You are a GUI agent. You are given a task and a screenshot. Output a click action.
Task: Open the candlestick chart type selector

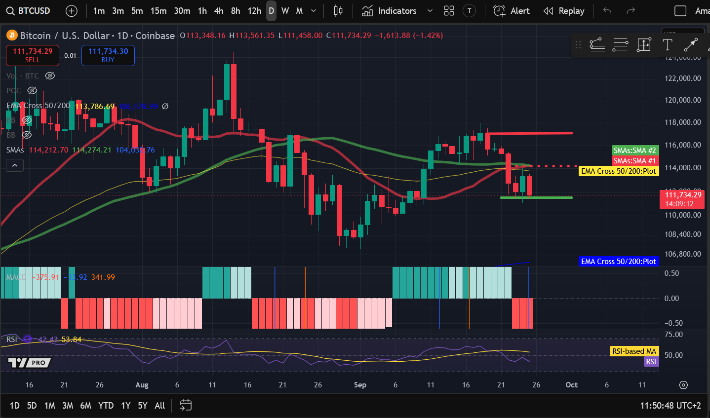click(x=338, y=11)
